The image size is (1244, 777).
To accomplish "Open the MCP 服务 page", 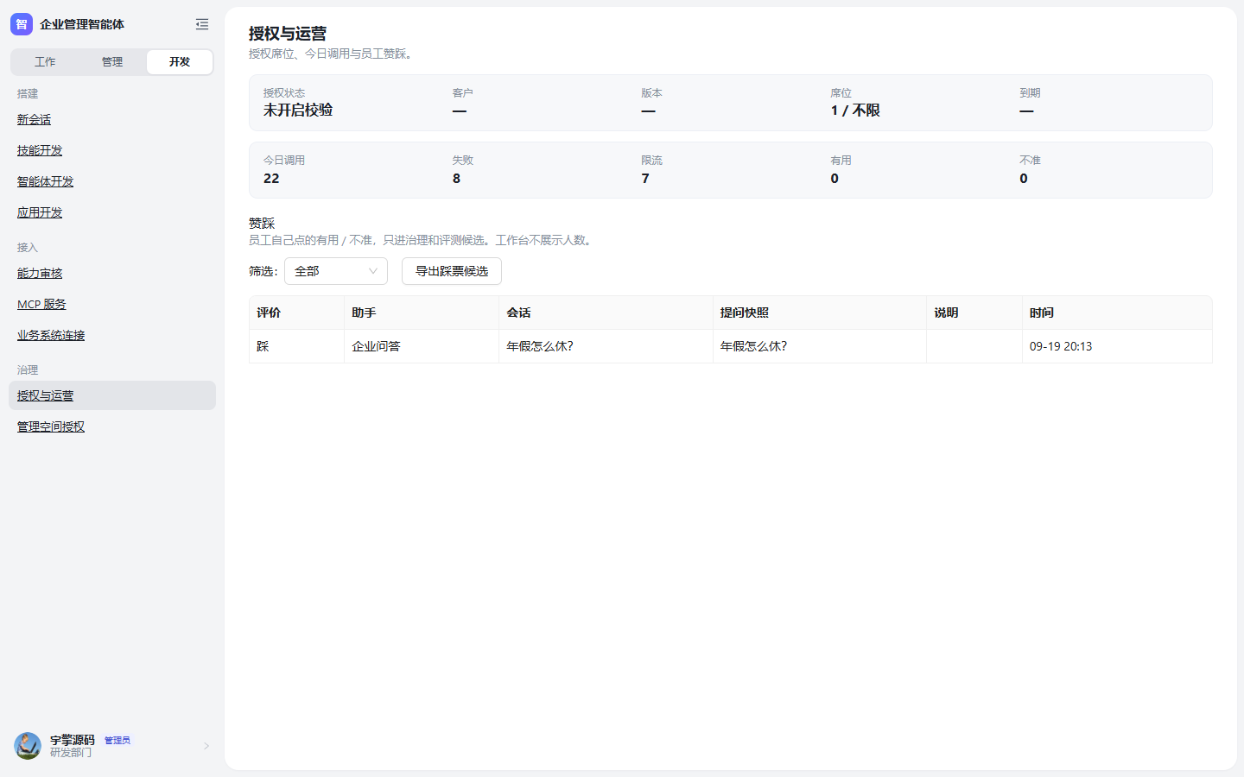I will pyautogui.click(x=41, y=305).
